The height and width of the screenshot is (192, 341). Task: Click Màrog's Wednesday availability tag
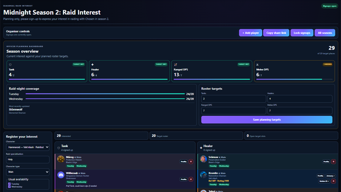point(81,166)
